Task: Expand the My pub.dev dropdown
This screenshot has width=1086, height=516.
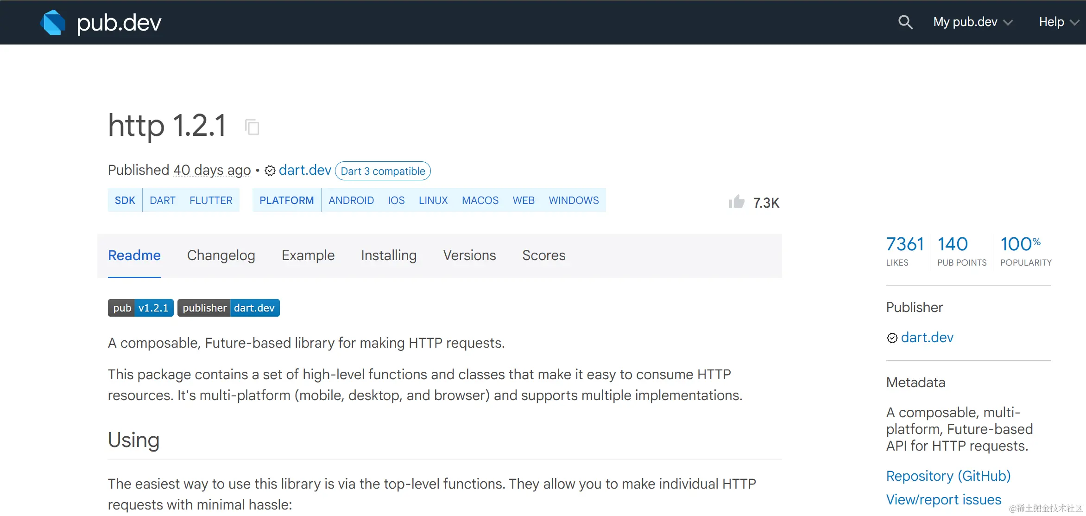Action: click(972, 22)
